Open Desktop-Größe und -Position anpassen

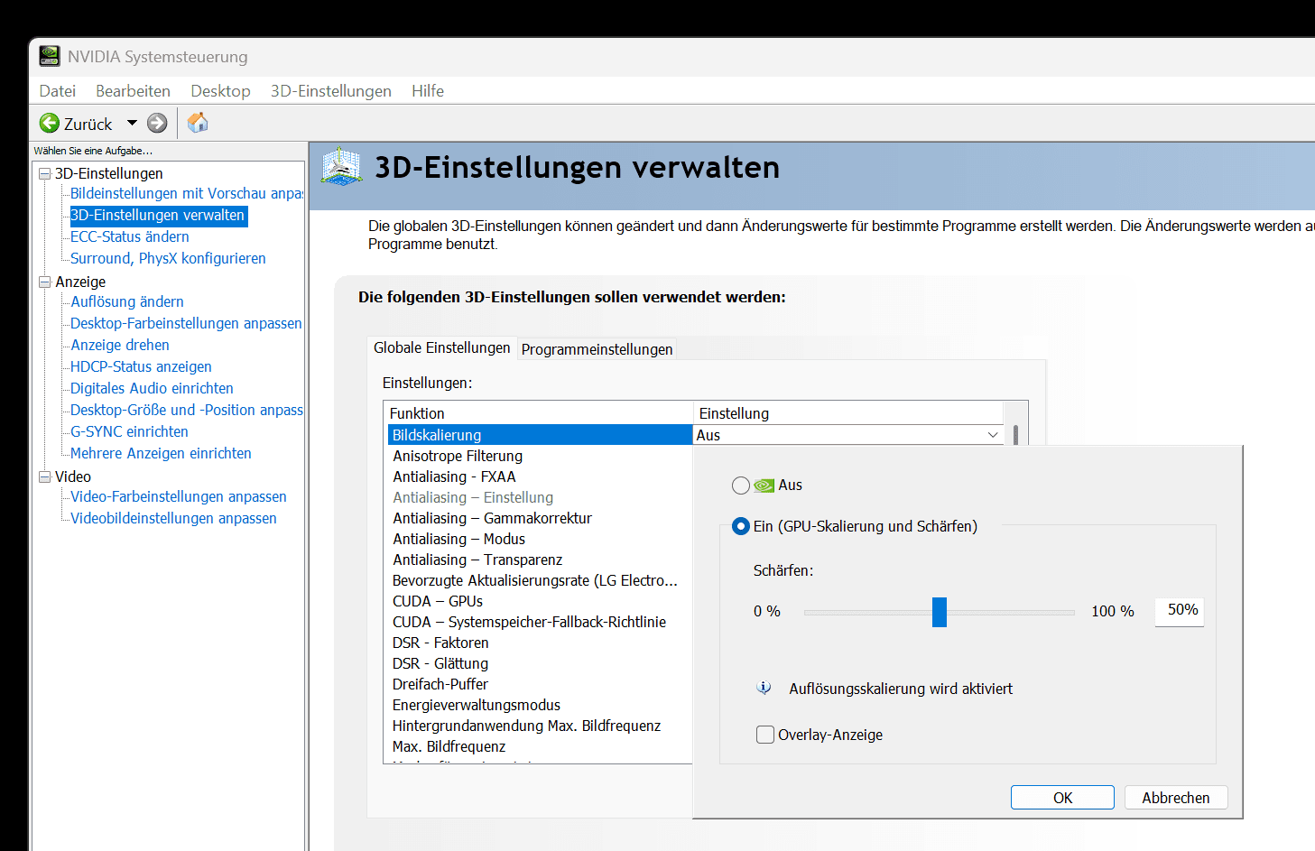187,410
